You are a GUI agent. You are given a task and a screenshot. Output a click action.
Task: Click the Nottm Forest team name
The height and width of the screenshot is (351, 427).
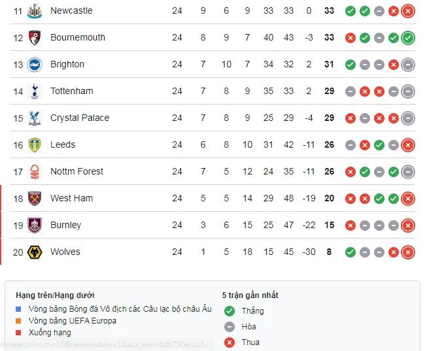77,172
